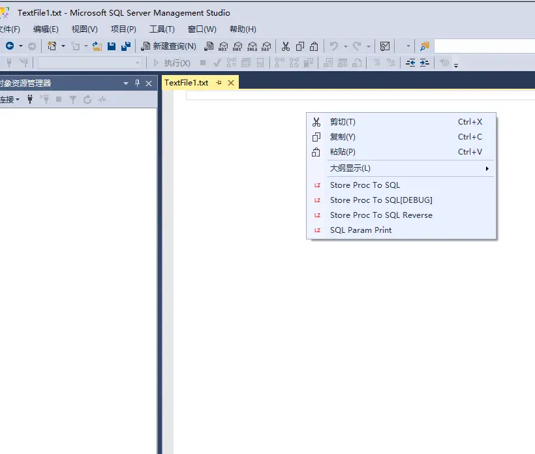The image size is (535, 454).
Task: Pin the TextFile1.txt tab
Action: coord(219,83)
